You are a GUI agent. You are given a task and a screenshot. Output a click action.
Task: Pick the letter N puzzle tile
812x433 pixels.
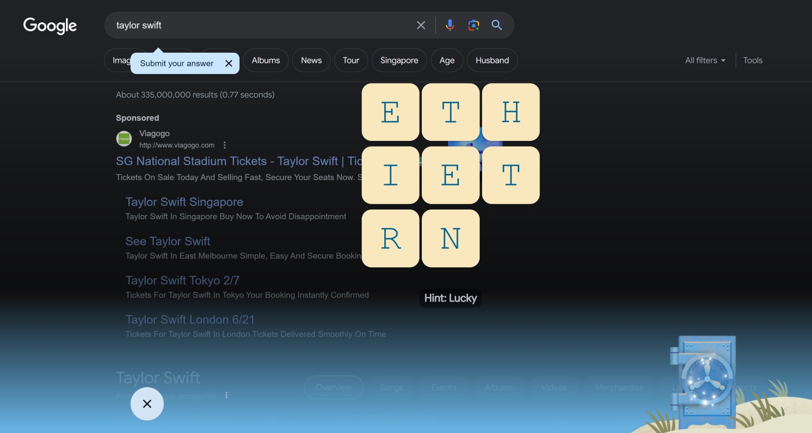coord(450,238)
